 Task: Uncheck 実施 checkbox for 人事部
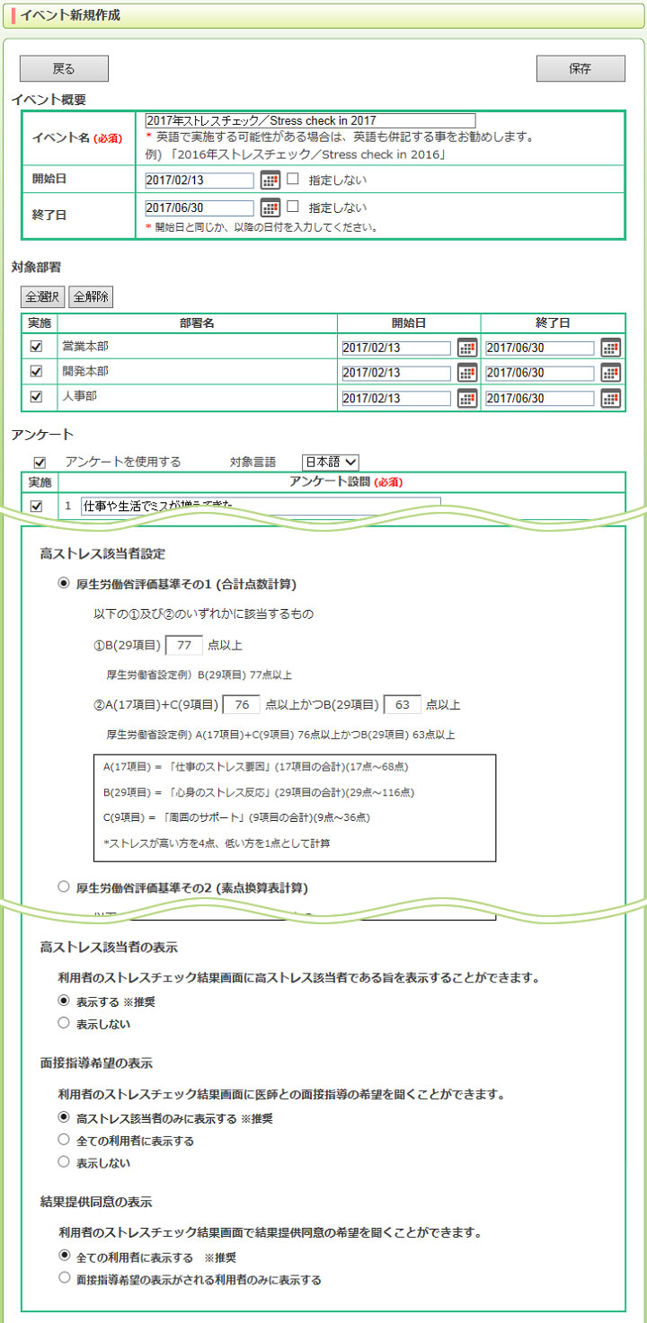pos(37,397)
